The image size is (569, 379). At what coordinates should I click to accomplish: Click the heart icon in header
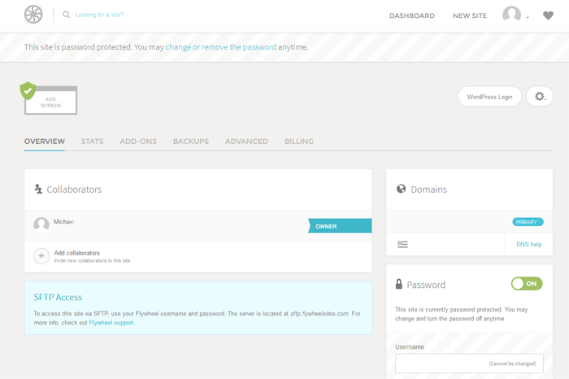(548, 15)
